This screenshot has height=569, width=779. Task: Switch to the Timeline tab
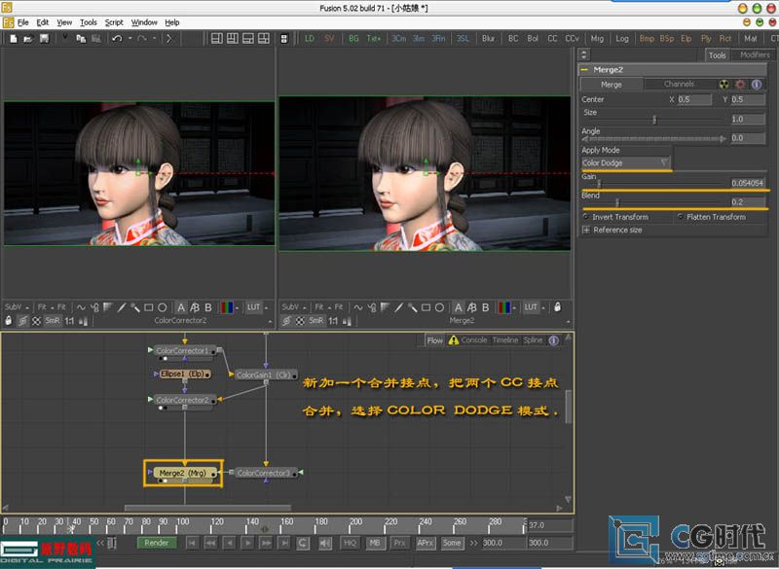[x=505, y=340]
